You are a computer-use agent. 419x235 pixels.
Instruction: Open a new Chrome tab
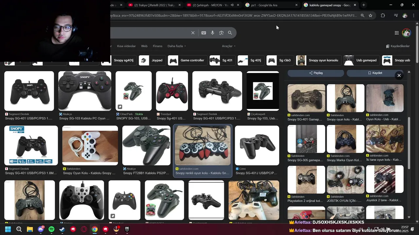[x=364, y=5]
